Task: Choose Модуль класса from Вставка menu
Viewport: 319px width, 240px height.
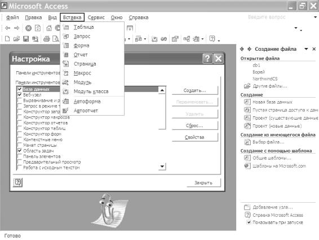Action: coord(92,91)
